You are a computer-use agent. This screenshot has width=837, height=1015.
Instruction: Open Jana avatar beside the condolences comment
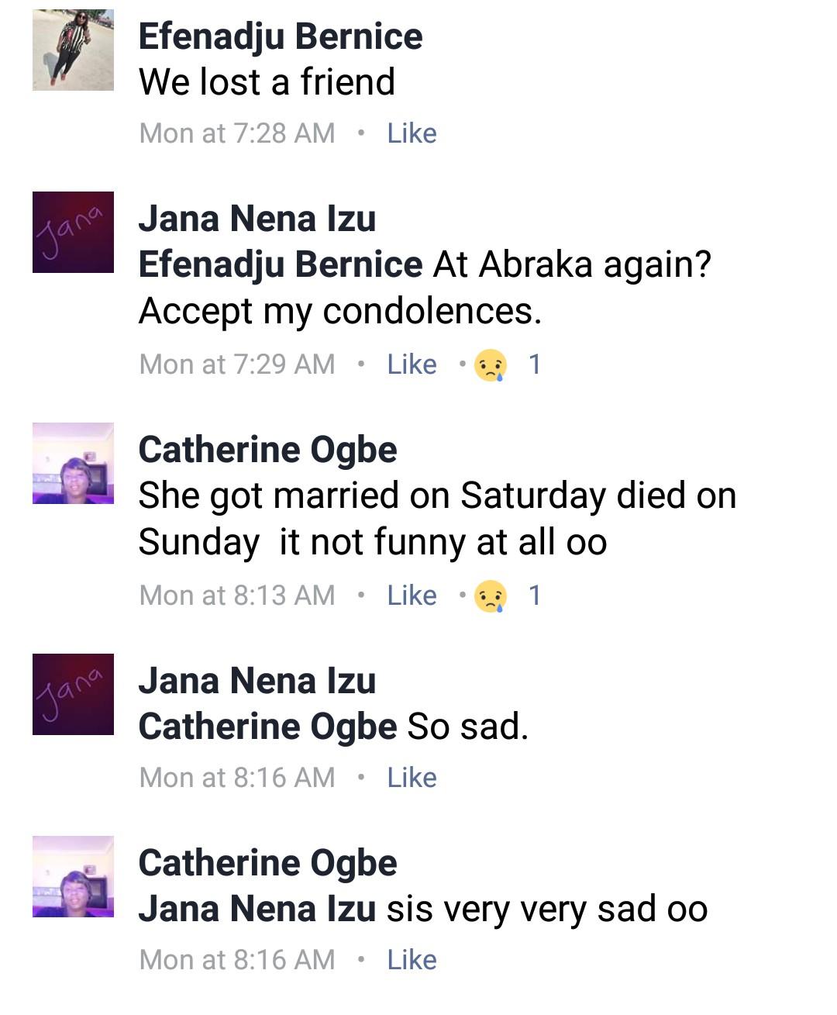pos(73,232)
